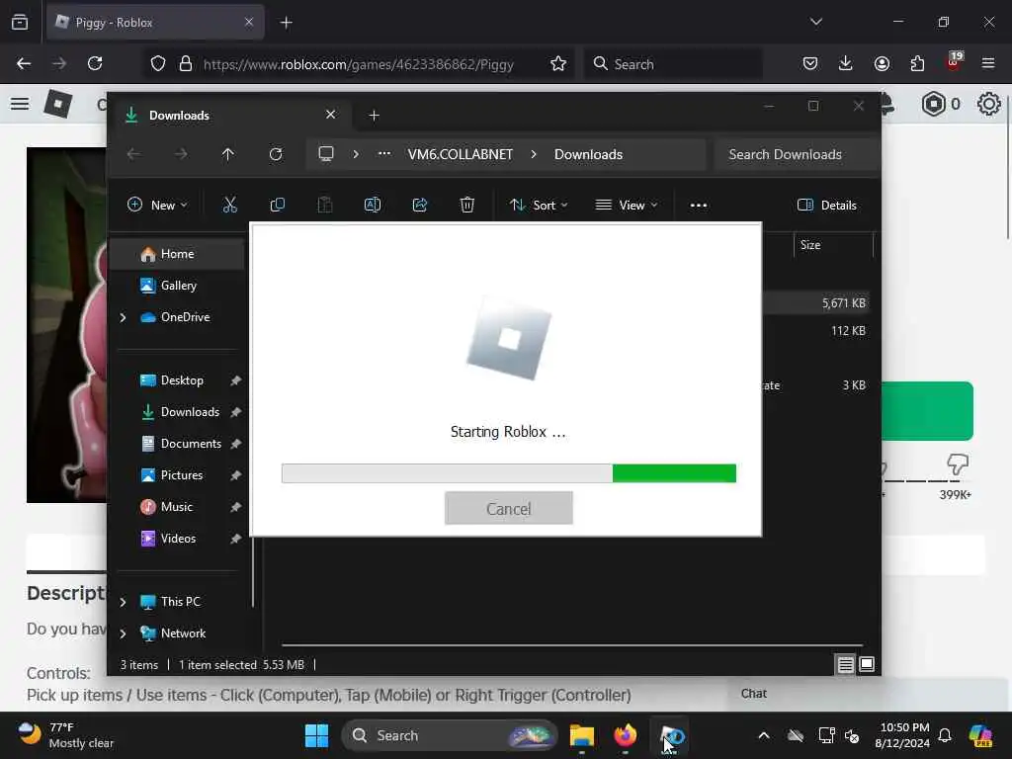Open Desktop in Quick access
Screen dimensions: 1012x759
tap(182, 380)
